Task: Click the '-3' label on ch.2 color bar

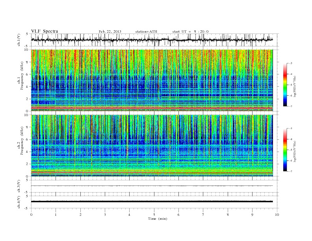Action: pyautogui.click(x=291, y=128)
